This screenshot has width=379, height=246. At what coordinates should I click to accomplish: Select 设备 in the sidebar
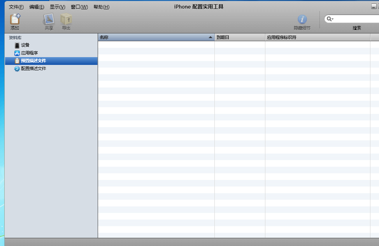point(51,45)
